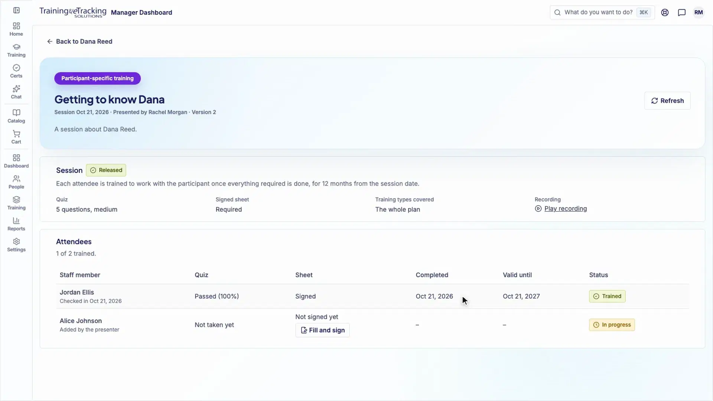
Task: Open the layered-stack Training manager item
Action: coord(16,203)
